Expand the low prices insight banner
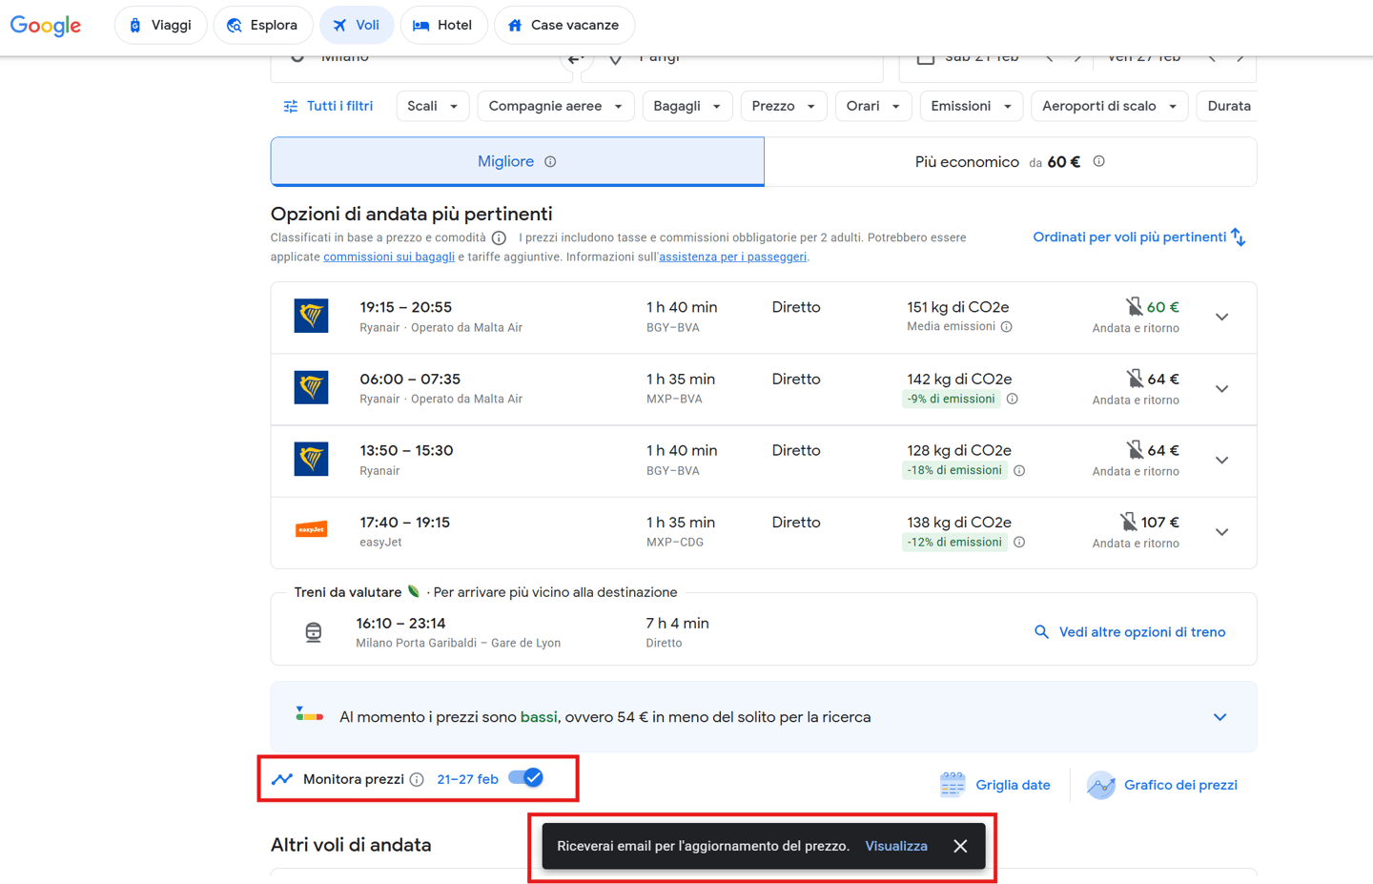This screenshot has height=884, width=1373. click(x=1220, y=717)
